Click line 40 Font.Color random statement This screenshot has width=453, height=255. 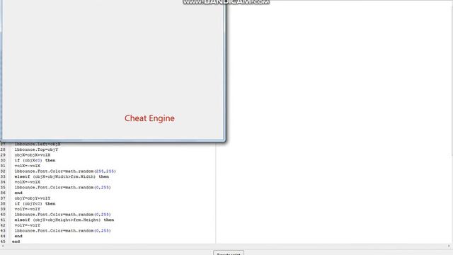pos(63,215)
